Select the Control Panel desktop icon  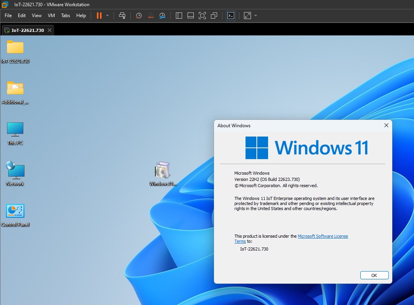(x=15, y=215)
